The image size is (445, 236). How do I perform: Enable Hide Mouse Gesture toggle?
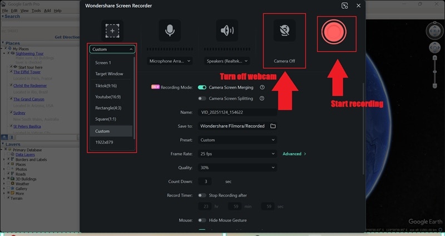click(x=202, y=220)
